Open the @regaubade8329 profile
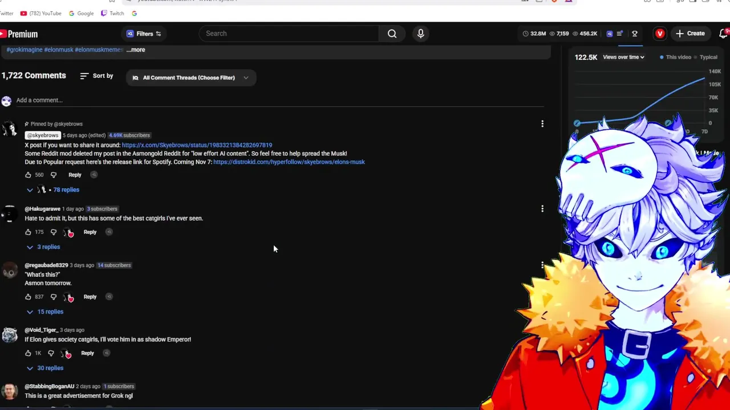The height and width of the screenshot is (410, 730). click(x=46, y=265)
